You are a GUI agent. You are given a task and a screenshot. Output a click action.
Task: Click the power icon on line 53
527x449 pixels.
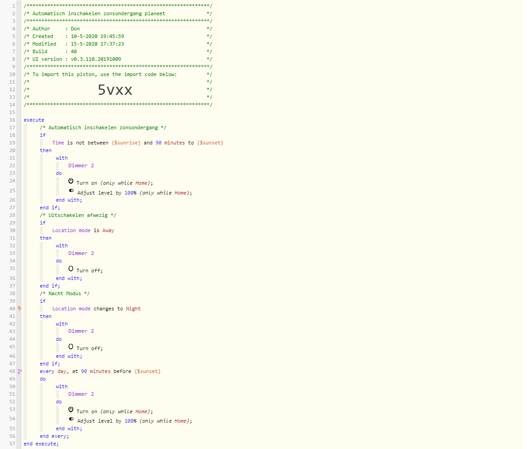[71, 409]
